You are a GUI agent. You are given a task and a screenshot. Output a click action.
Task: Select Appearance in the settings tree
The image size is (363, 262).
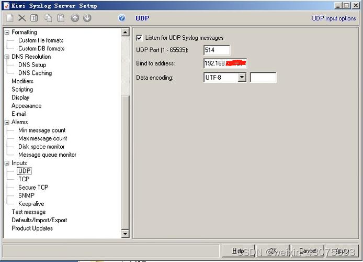[26, 106]
